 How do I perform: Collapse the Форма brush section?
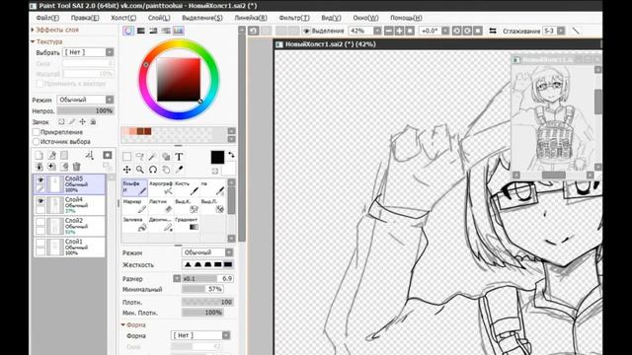point(133,324)
